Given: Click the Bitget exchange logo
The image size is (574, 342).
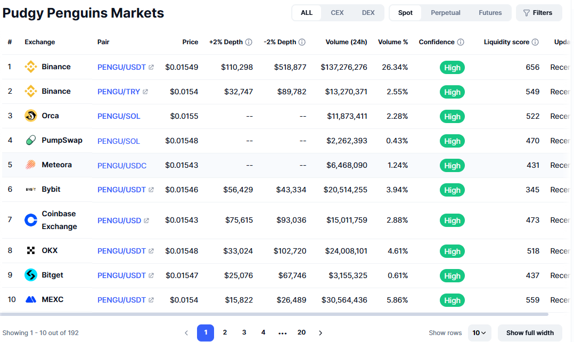Looking at the screenshot, I should tap(31, 275).
